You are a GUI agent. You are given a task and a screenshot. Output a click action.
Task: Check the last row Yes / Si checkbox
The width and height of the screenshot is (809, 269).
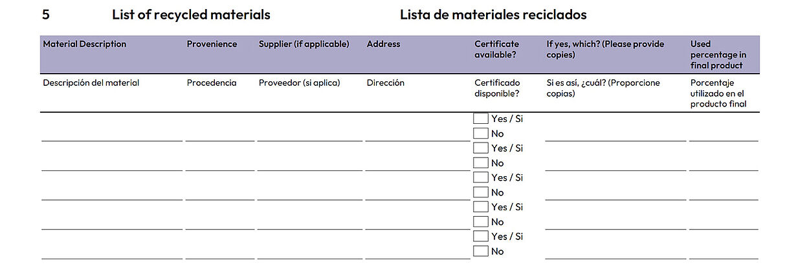pos(481,237)
